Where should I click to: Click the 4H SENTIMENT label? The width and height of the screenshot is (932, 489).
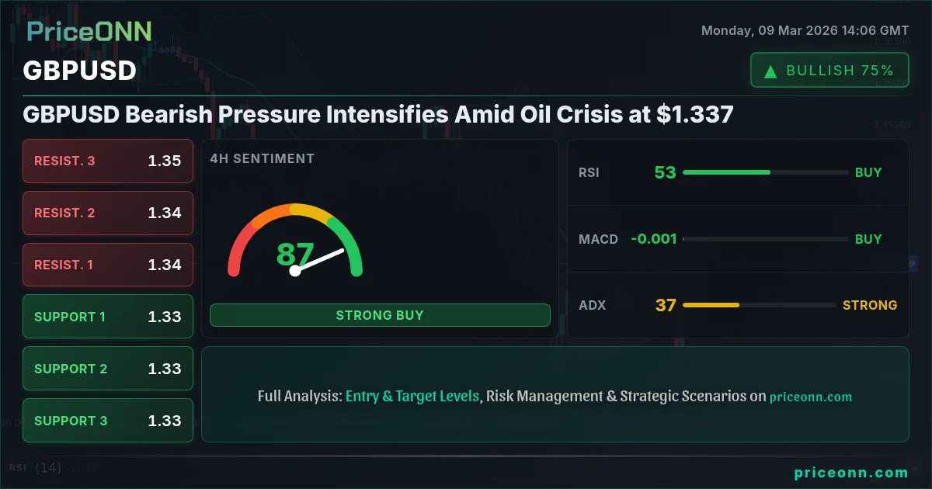263,158
